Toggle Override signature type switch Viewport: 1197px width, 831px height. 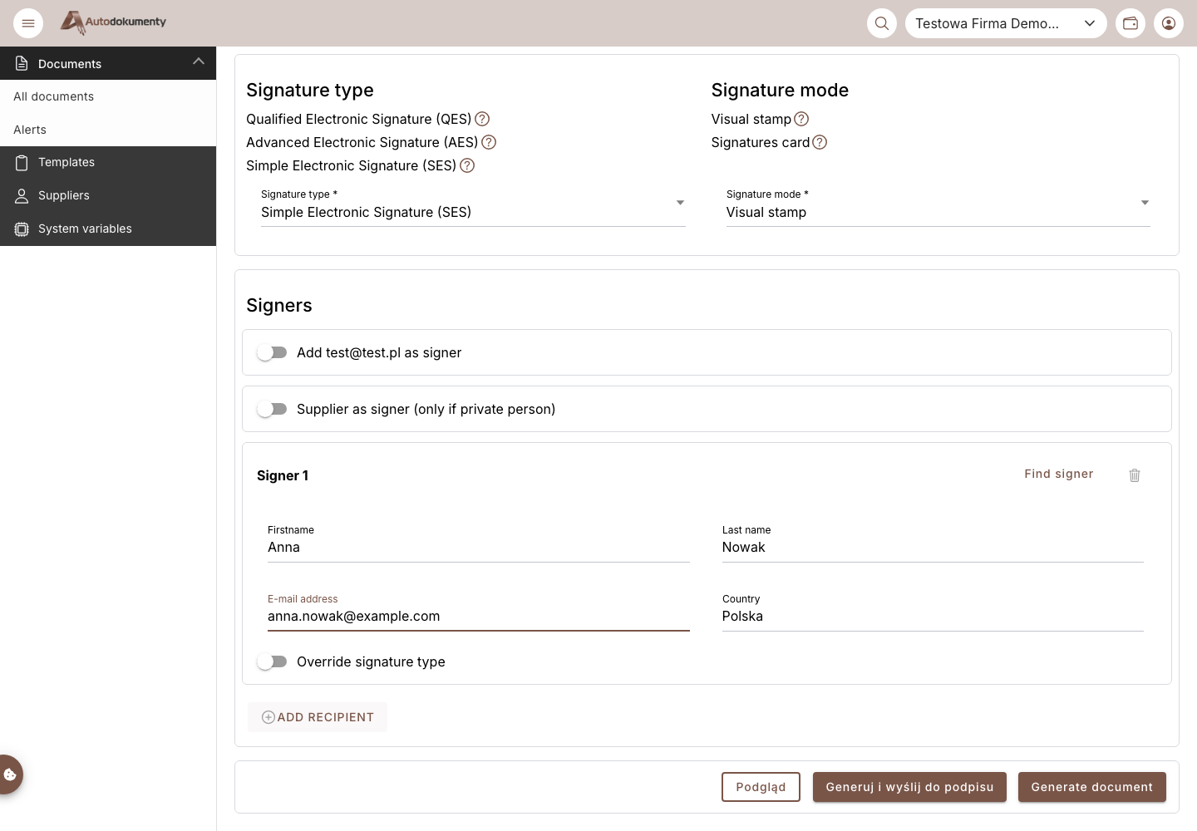click(x=272, y=661)
